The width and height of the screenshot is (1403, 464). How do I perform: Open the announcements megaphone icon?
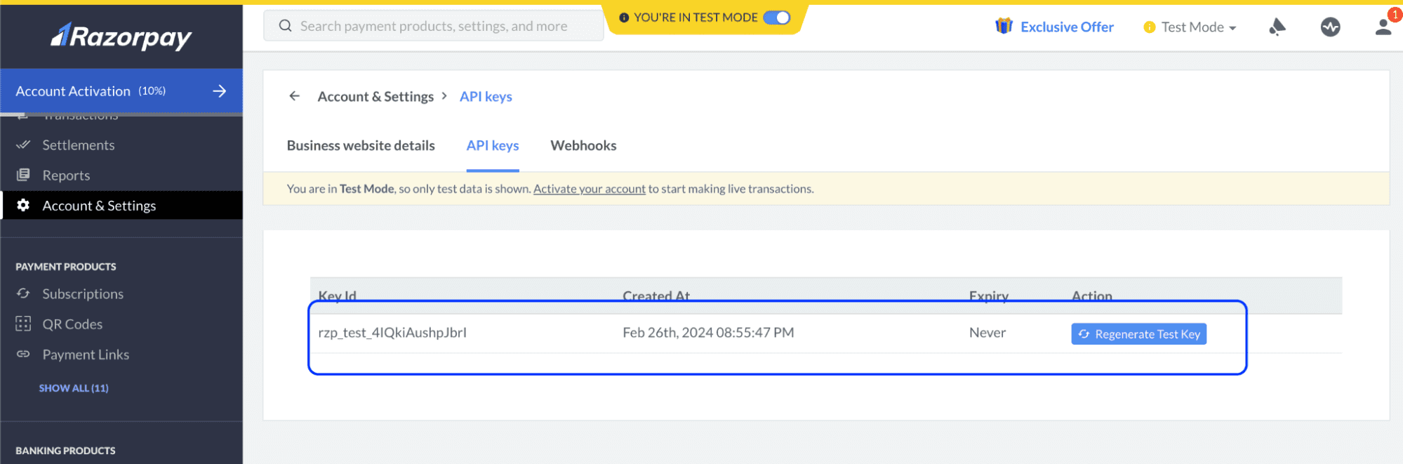[1277, 27]
